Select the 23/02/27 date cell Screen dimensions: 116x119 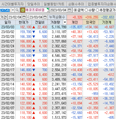[8, 41]
